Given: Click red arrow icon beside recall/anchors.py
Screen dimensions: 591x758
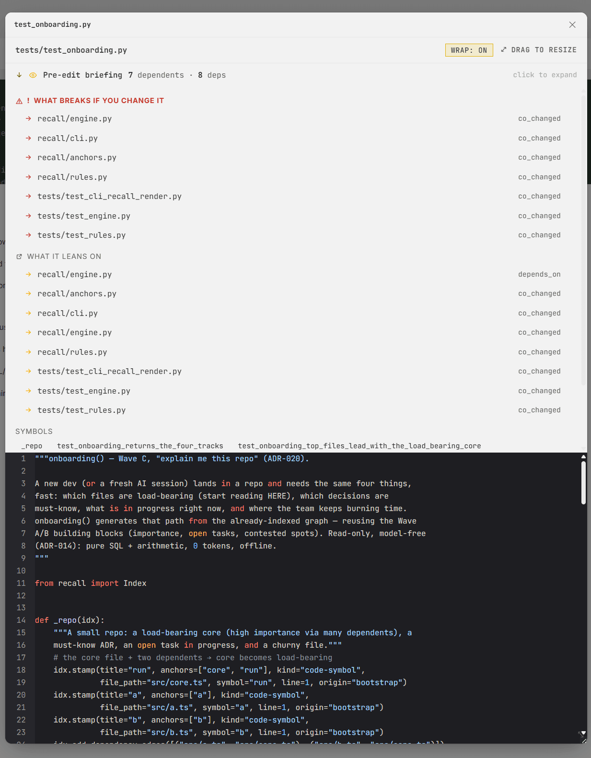Looking at the screenshot, I should click(28, 157).
